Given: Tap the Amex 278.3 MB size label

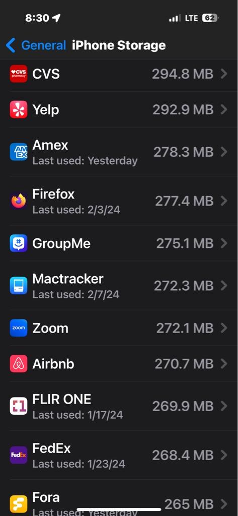Looking at the screenshot, I should pyautogui.click(x=184, y=152).
